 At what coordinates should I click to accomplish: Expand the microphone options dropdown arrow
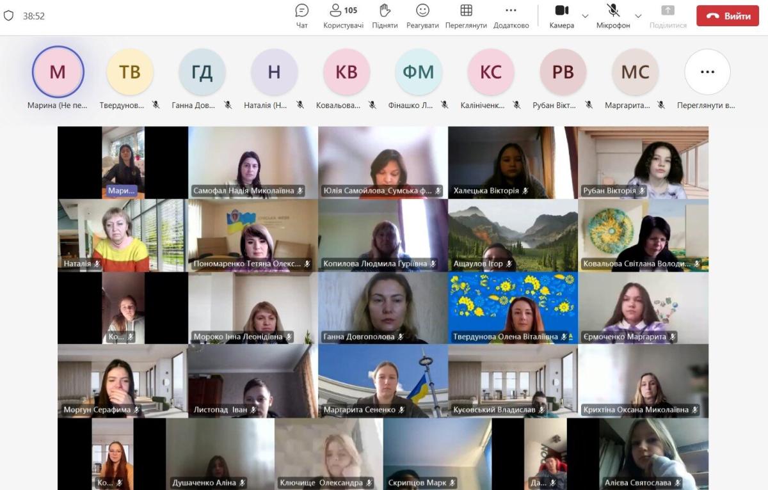(x=638, y=16)
